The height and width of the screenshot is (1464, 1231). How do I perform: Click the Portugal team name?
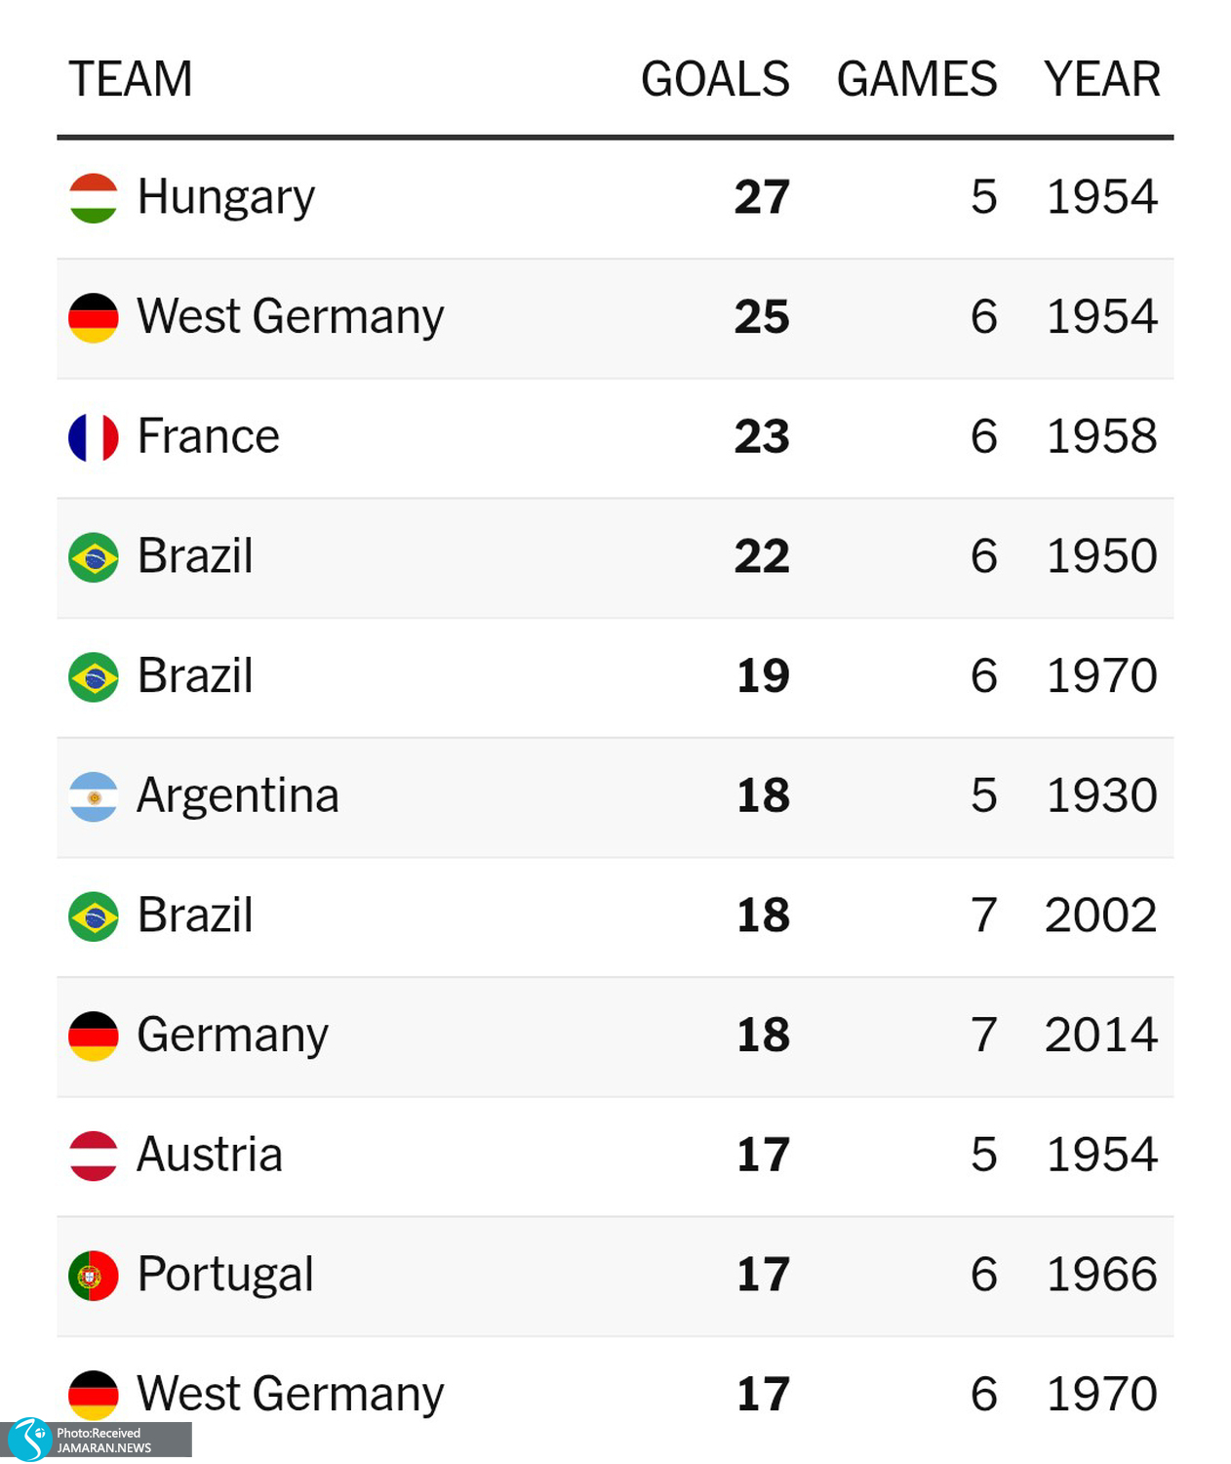coord(225,1276)
